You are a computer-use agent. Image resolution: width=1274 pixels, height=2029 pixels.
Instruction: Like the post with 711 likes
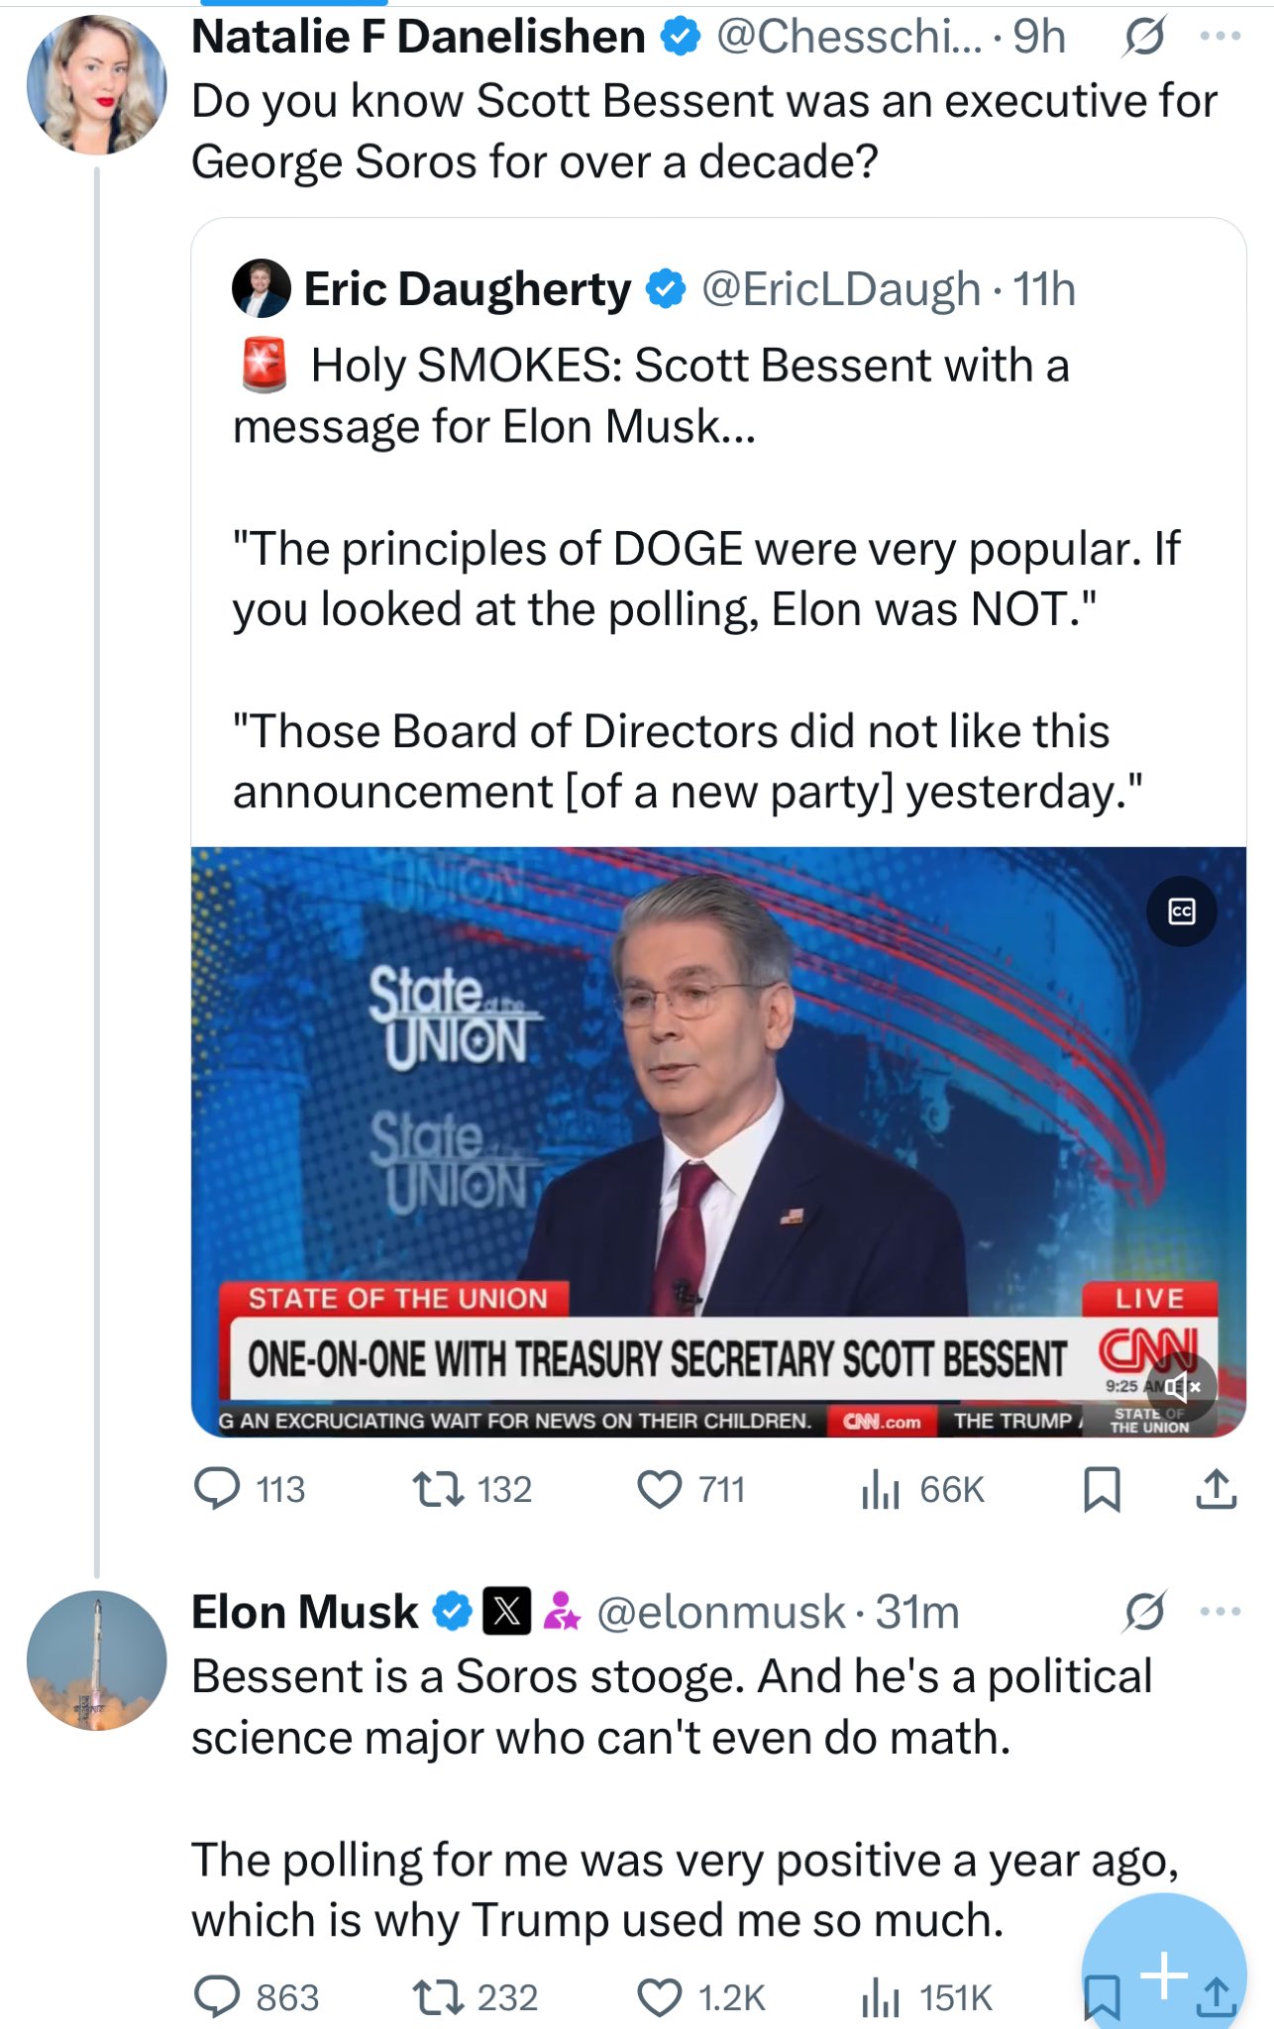pos(659,1489)
